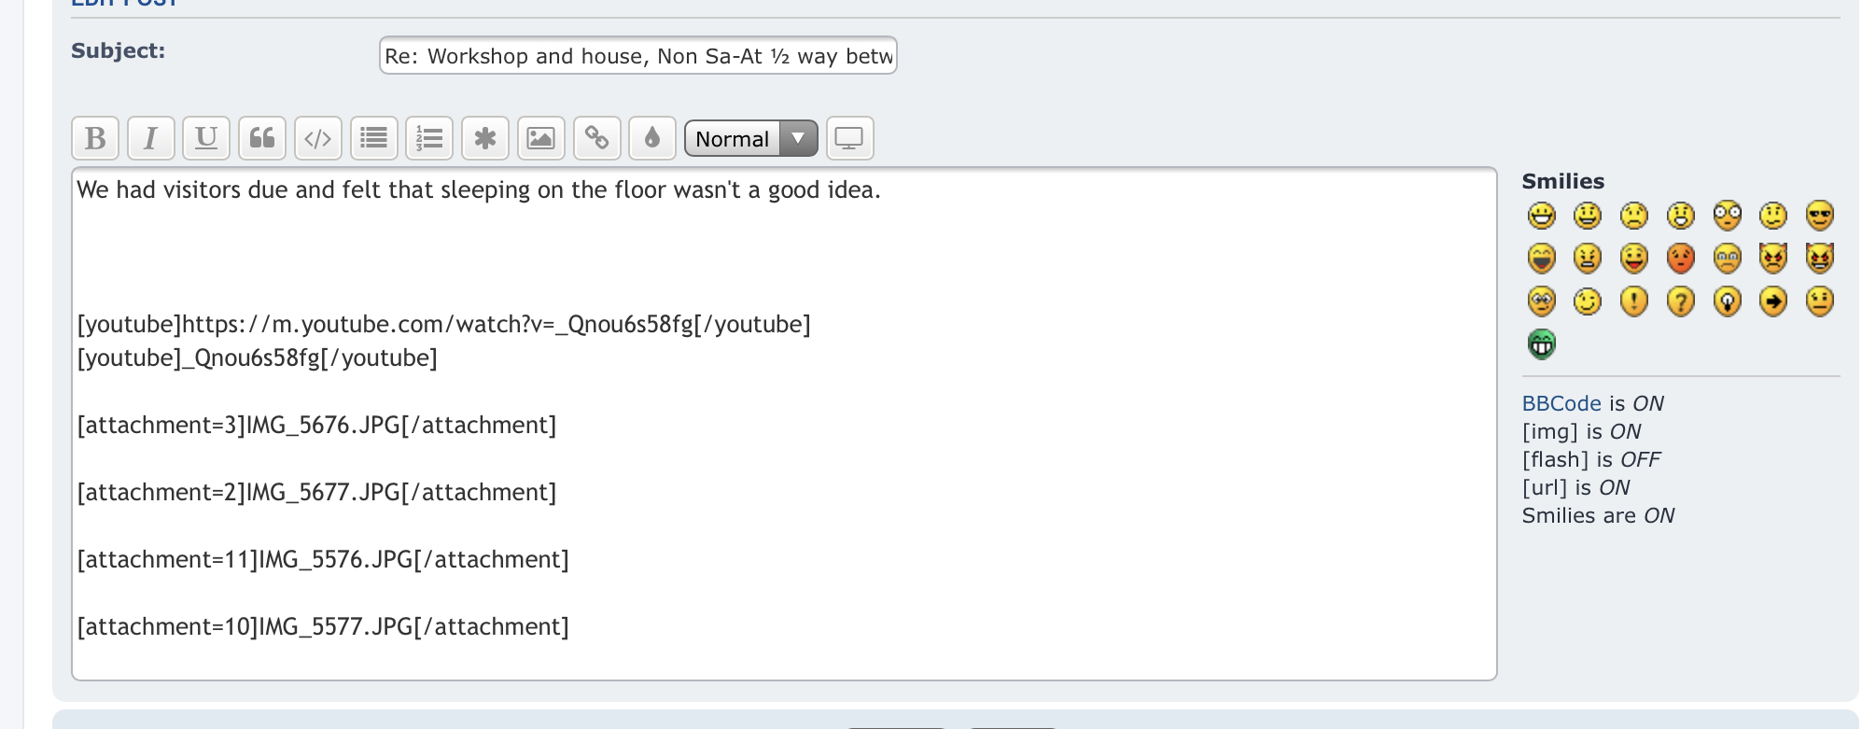Add a numbered list using the ordered list icon

click(429, 139)
